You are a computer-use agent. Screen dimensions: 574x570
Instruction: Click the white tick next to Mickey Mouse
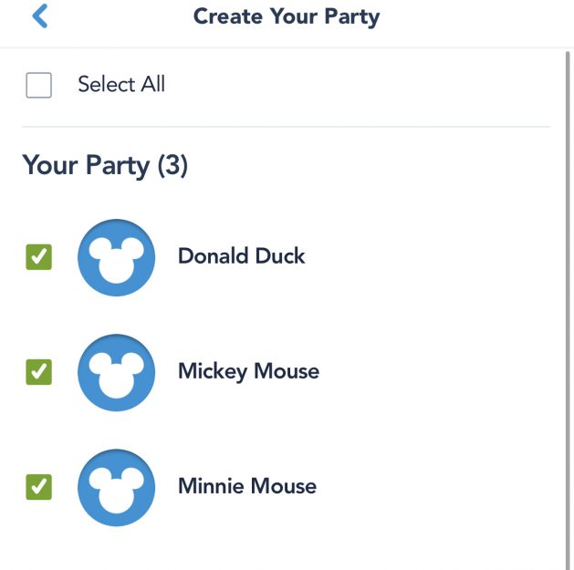point(39,371)
